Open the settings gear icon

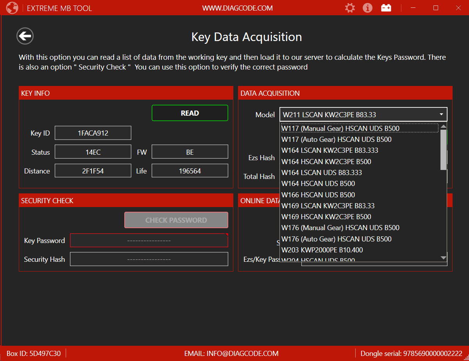click(x=350, y=8)
